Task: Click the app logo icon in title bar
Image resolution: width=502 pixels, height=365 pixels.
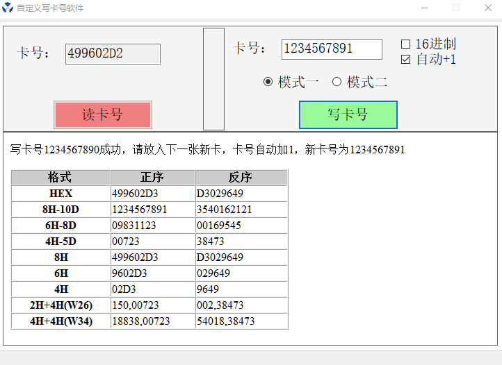Action: coord(8,8)
